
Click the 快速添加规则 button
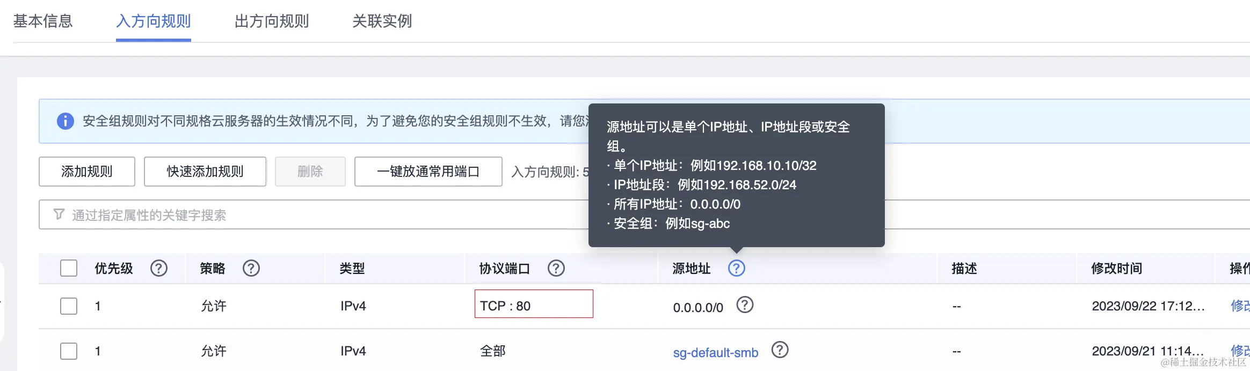(x=205, y=172)
